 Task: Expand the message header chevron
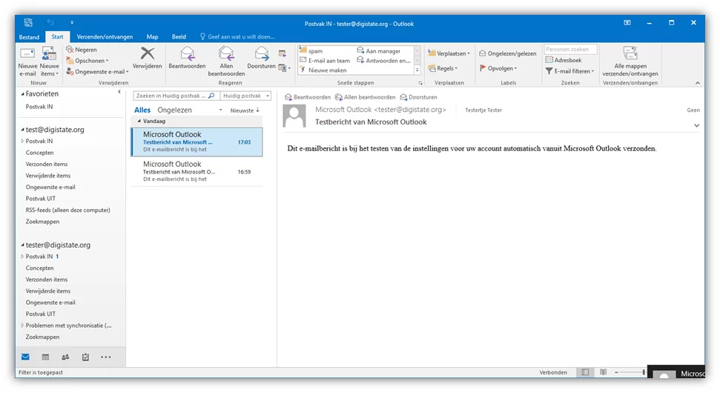pos(696,125)
